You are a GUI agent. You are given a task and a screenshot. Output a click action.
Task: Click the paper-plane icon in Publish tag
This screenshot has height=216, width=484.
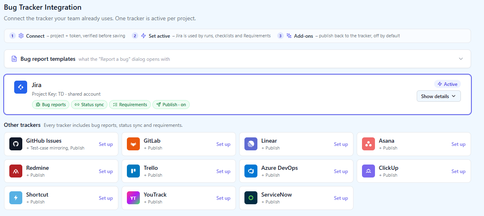coord(158,105)
